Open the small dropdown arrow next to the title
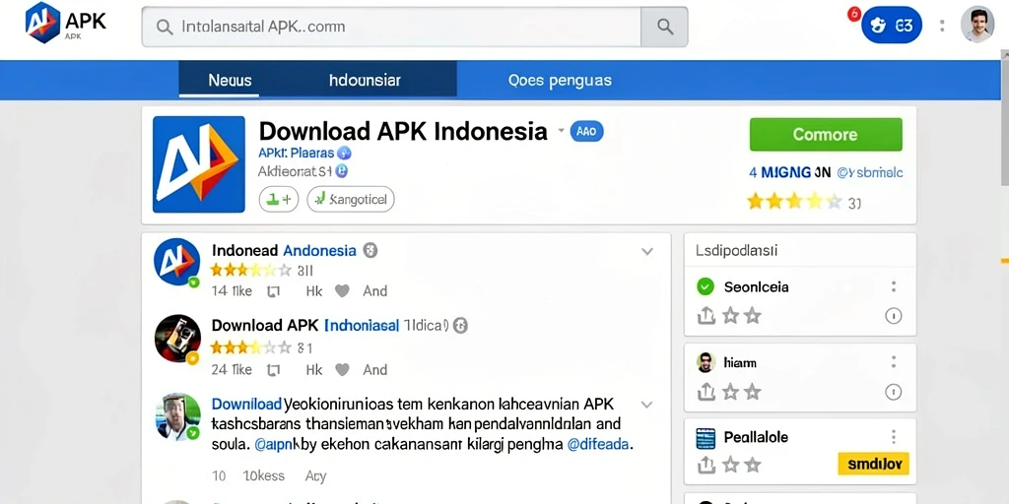Image resolution: width=1009 pixels, height=504 pixels. [561, 131]
